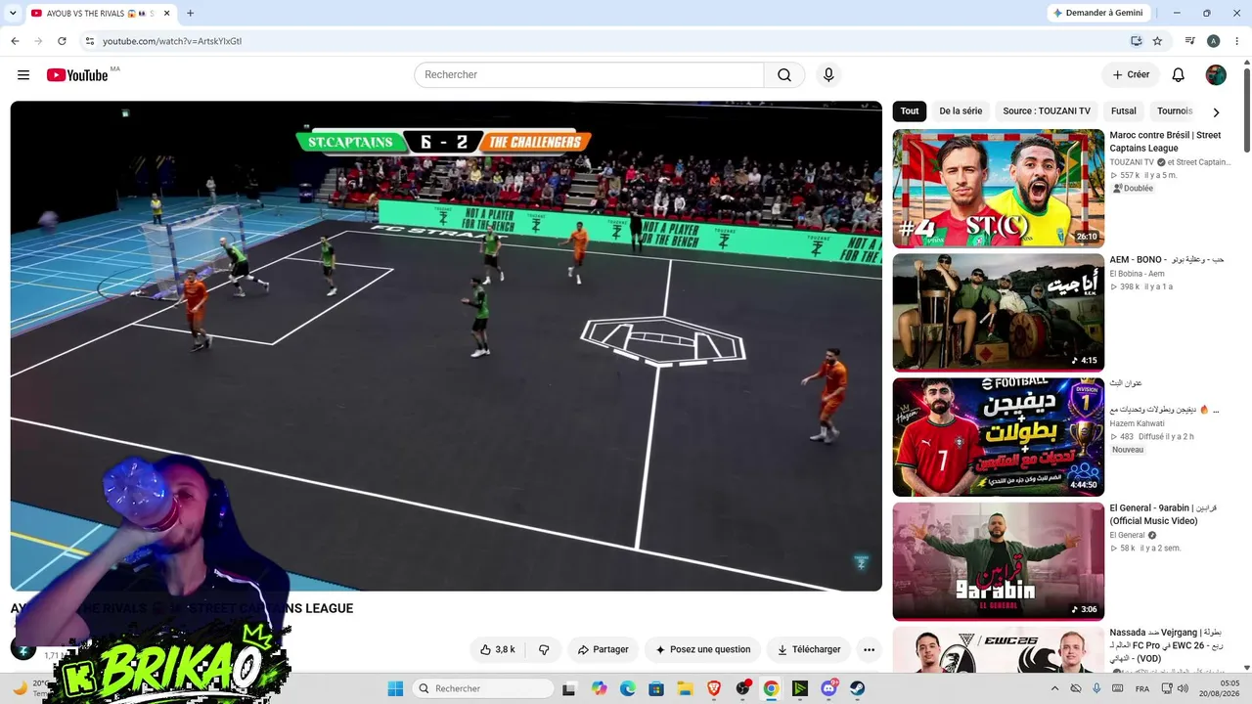View site information icon in the address bar
Viewport: 1252px width, 704px height.
(x=89, y=41)
